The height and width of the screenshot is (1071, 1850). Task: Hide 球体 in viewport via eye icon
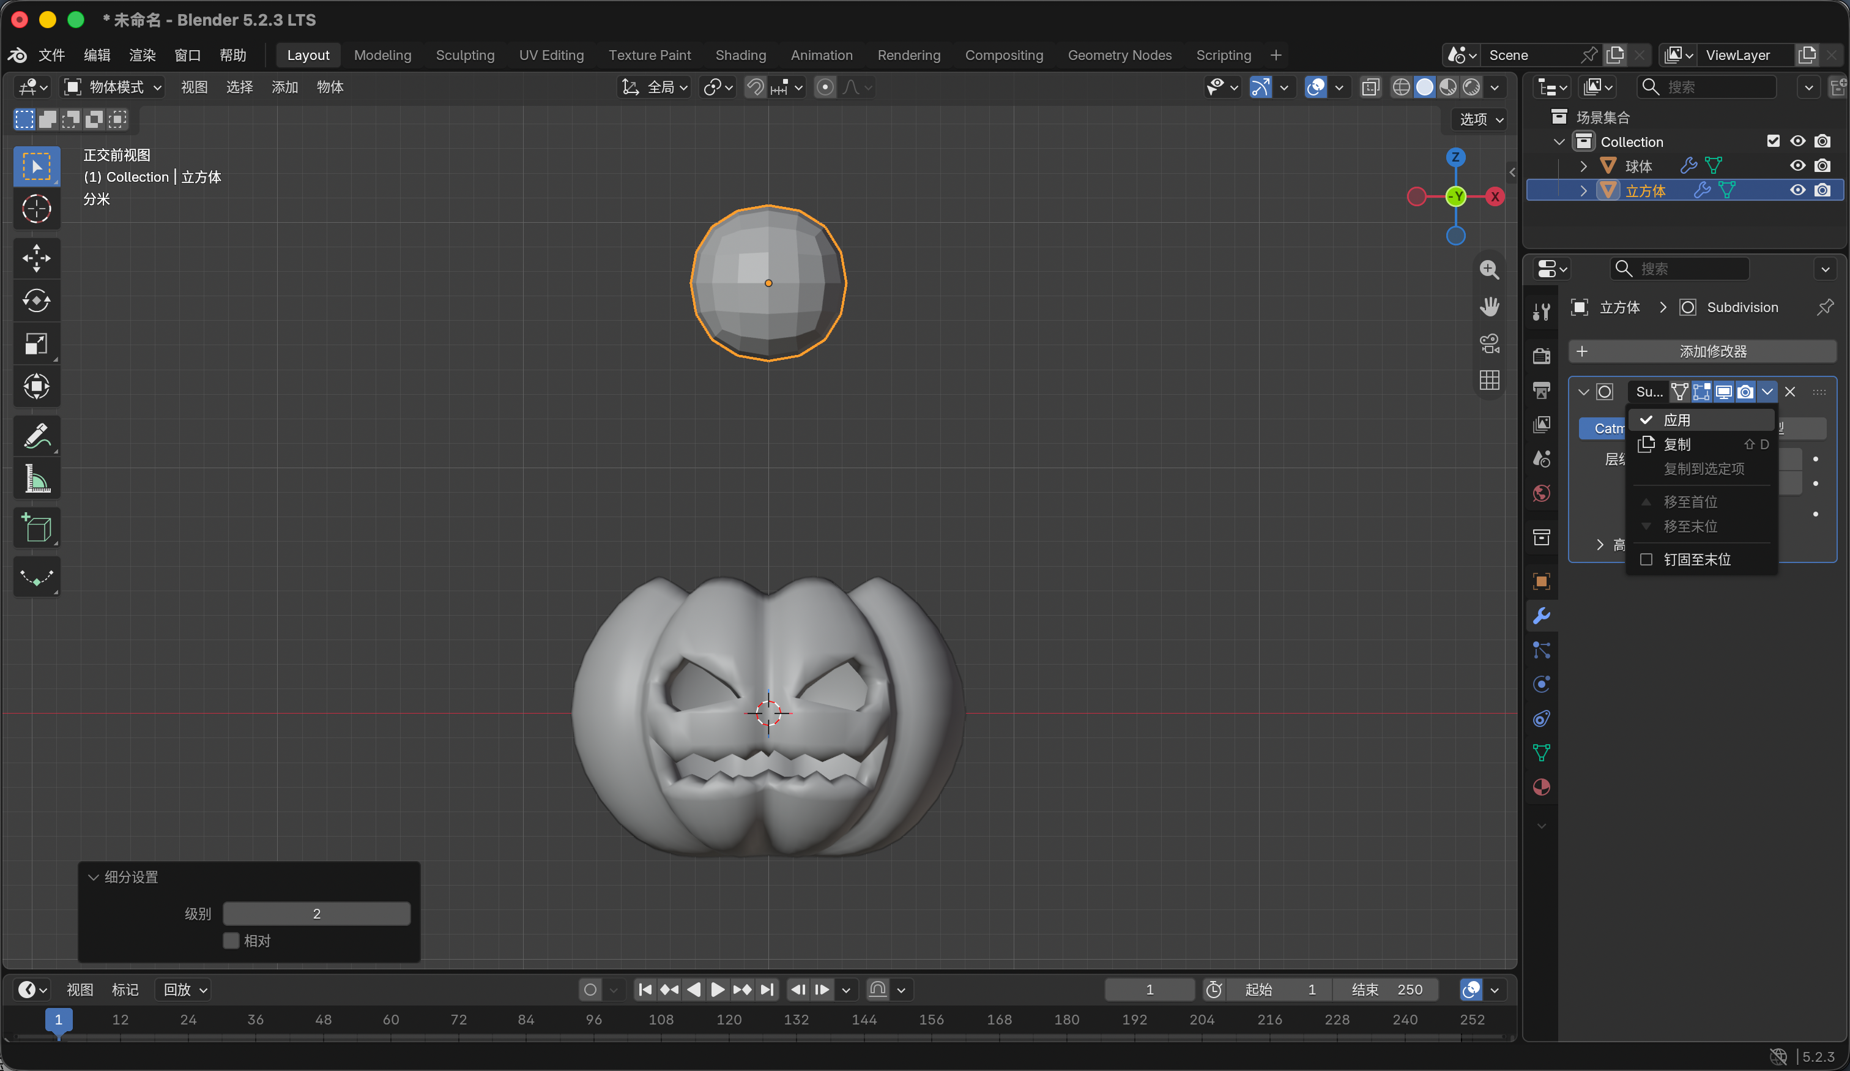(1797, 166)
